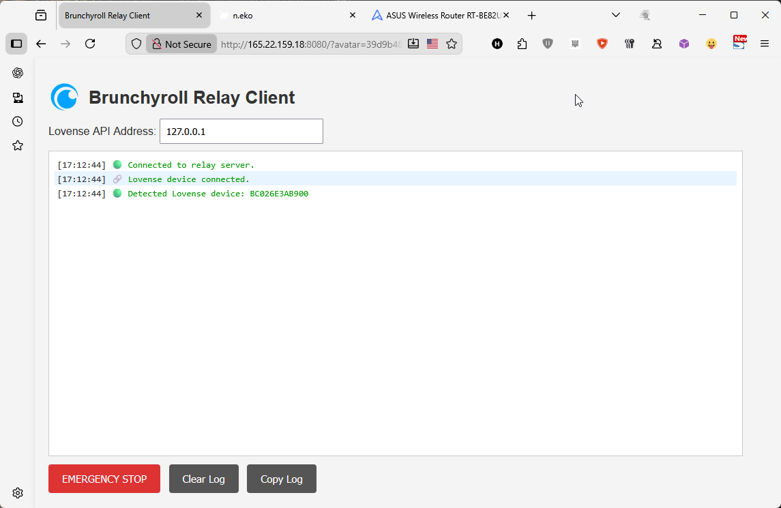Click the Not Secure connection indicator
Image resolution: width=781 pixels, height=508 pixels.
pos(181,44)
